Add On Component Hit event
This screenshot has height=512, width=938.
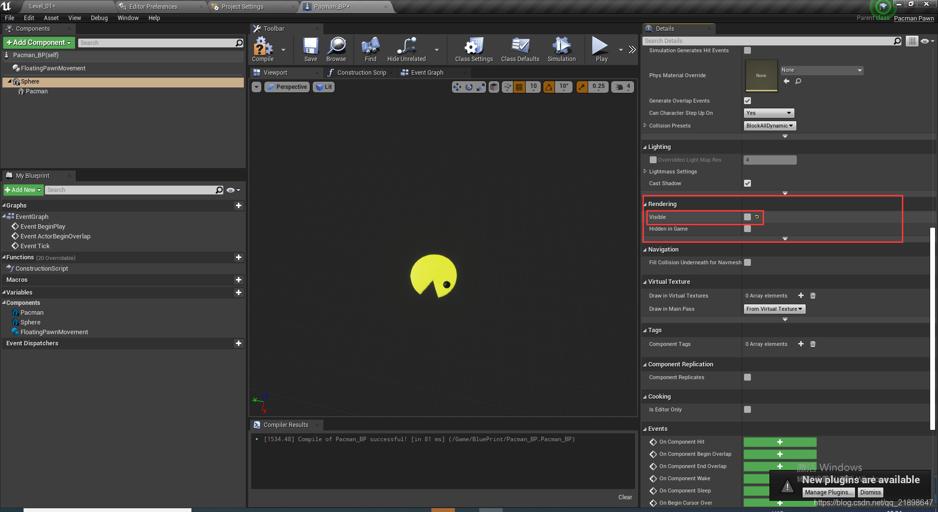pos(780,442)
